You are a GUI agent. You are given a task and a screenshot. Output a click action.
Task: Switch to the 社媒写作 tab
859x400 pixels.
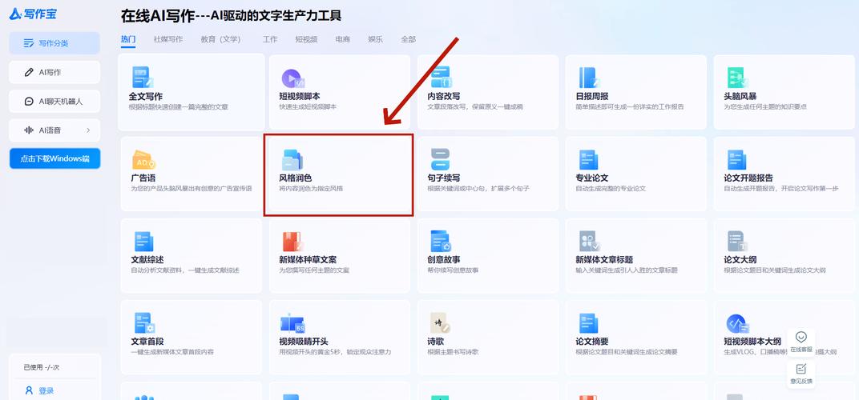tap(168, 39)
